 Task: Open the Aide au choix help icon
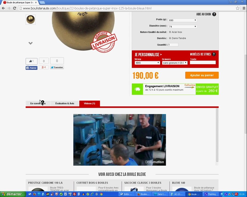click(x=214, y=14)
